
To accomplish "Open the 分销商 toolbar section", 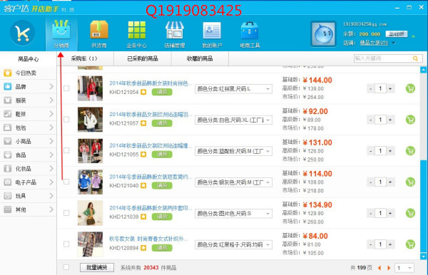I will point(61,34).
